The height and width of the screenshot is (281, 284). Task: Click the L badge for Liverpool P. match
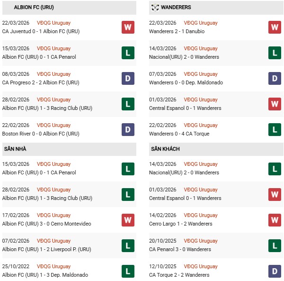(x=128, y=245)
